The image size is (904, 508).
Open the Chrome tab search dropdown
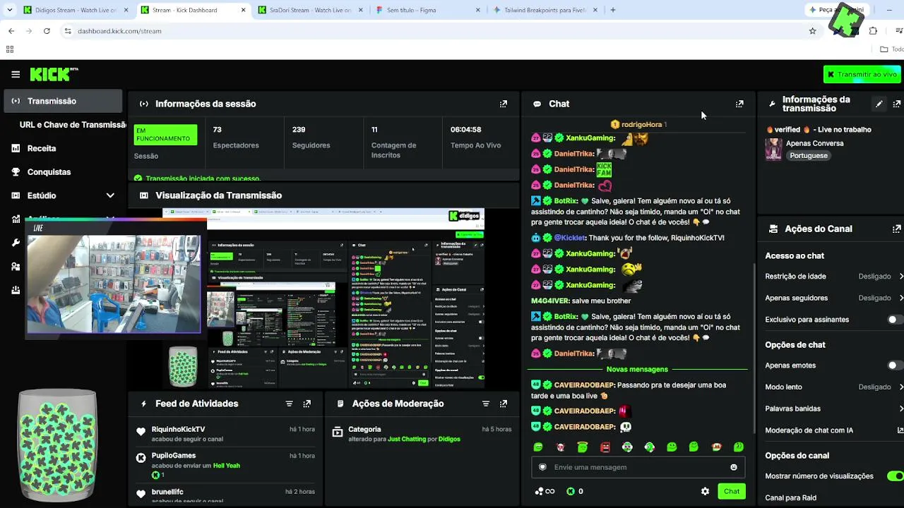point(9,10)
